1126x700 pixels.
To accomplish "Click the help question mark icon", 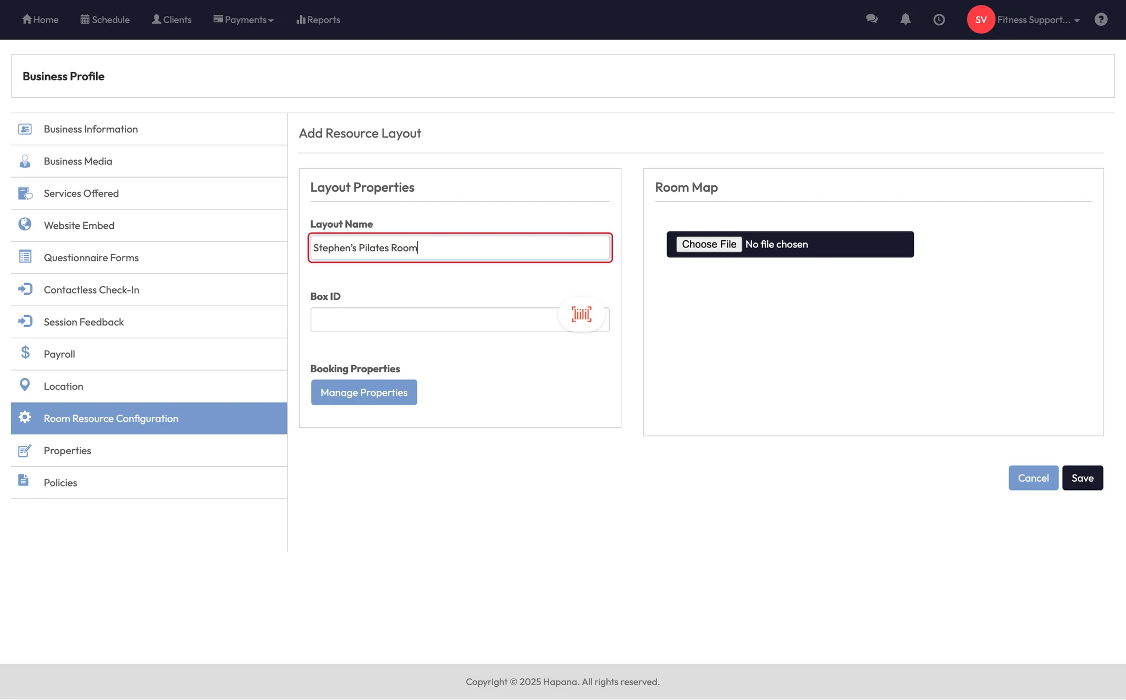I will pyautogui.click(x=1101, y=20).
